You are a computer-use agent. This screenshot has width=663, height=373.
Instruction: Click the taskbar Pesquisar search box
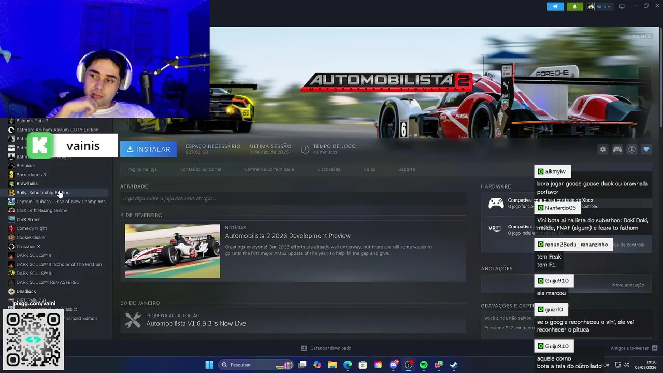point(256,365)
